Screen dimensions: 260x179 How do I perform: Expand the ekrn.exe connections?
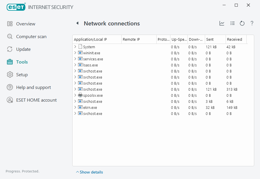point(75,107)
